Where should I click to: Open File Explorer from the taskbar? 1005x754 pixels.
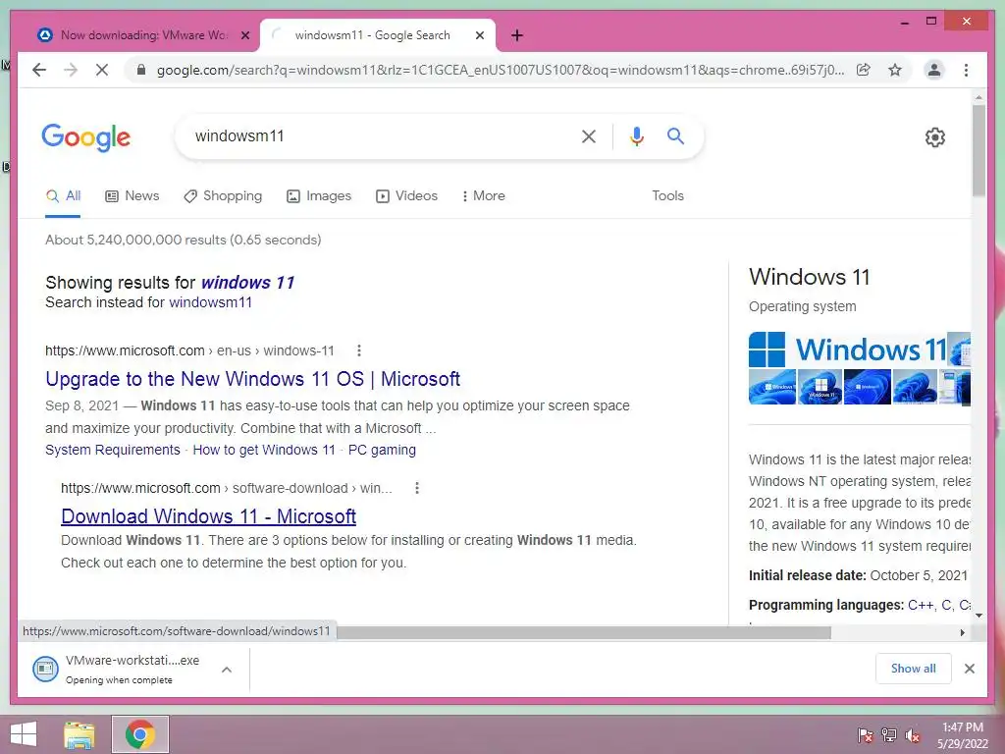click(79, 734)
